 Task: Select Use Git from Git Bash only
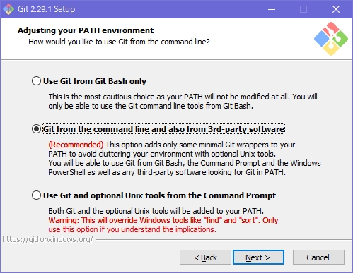tap(36, 81)
